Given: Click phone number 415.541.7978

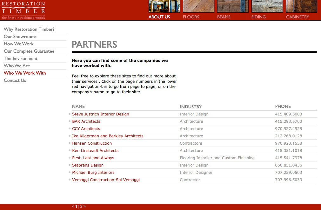Looking at the screenshot, I should coord(288,158).
